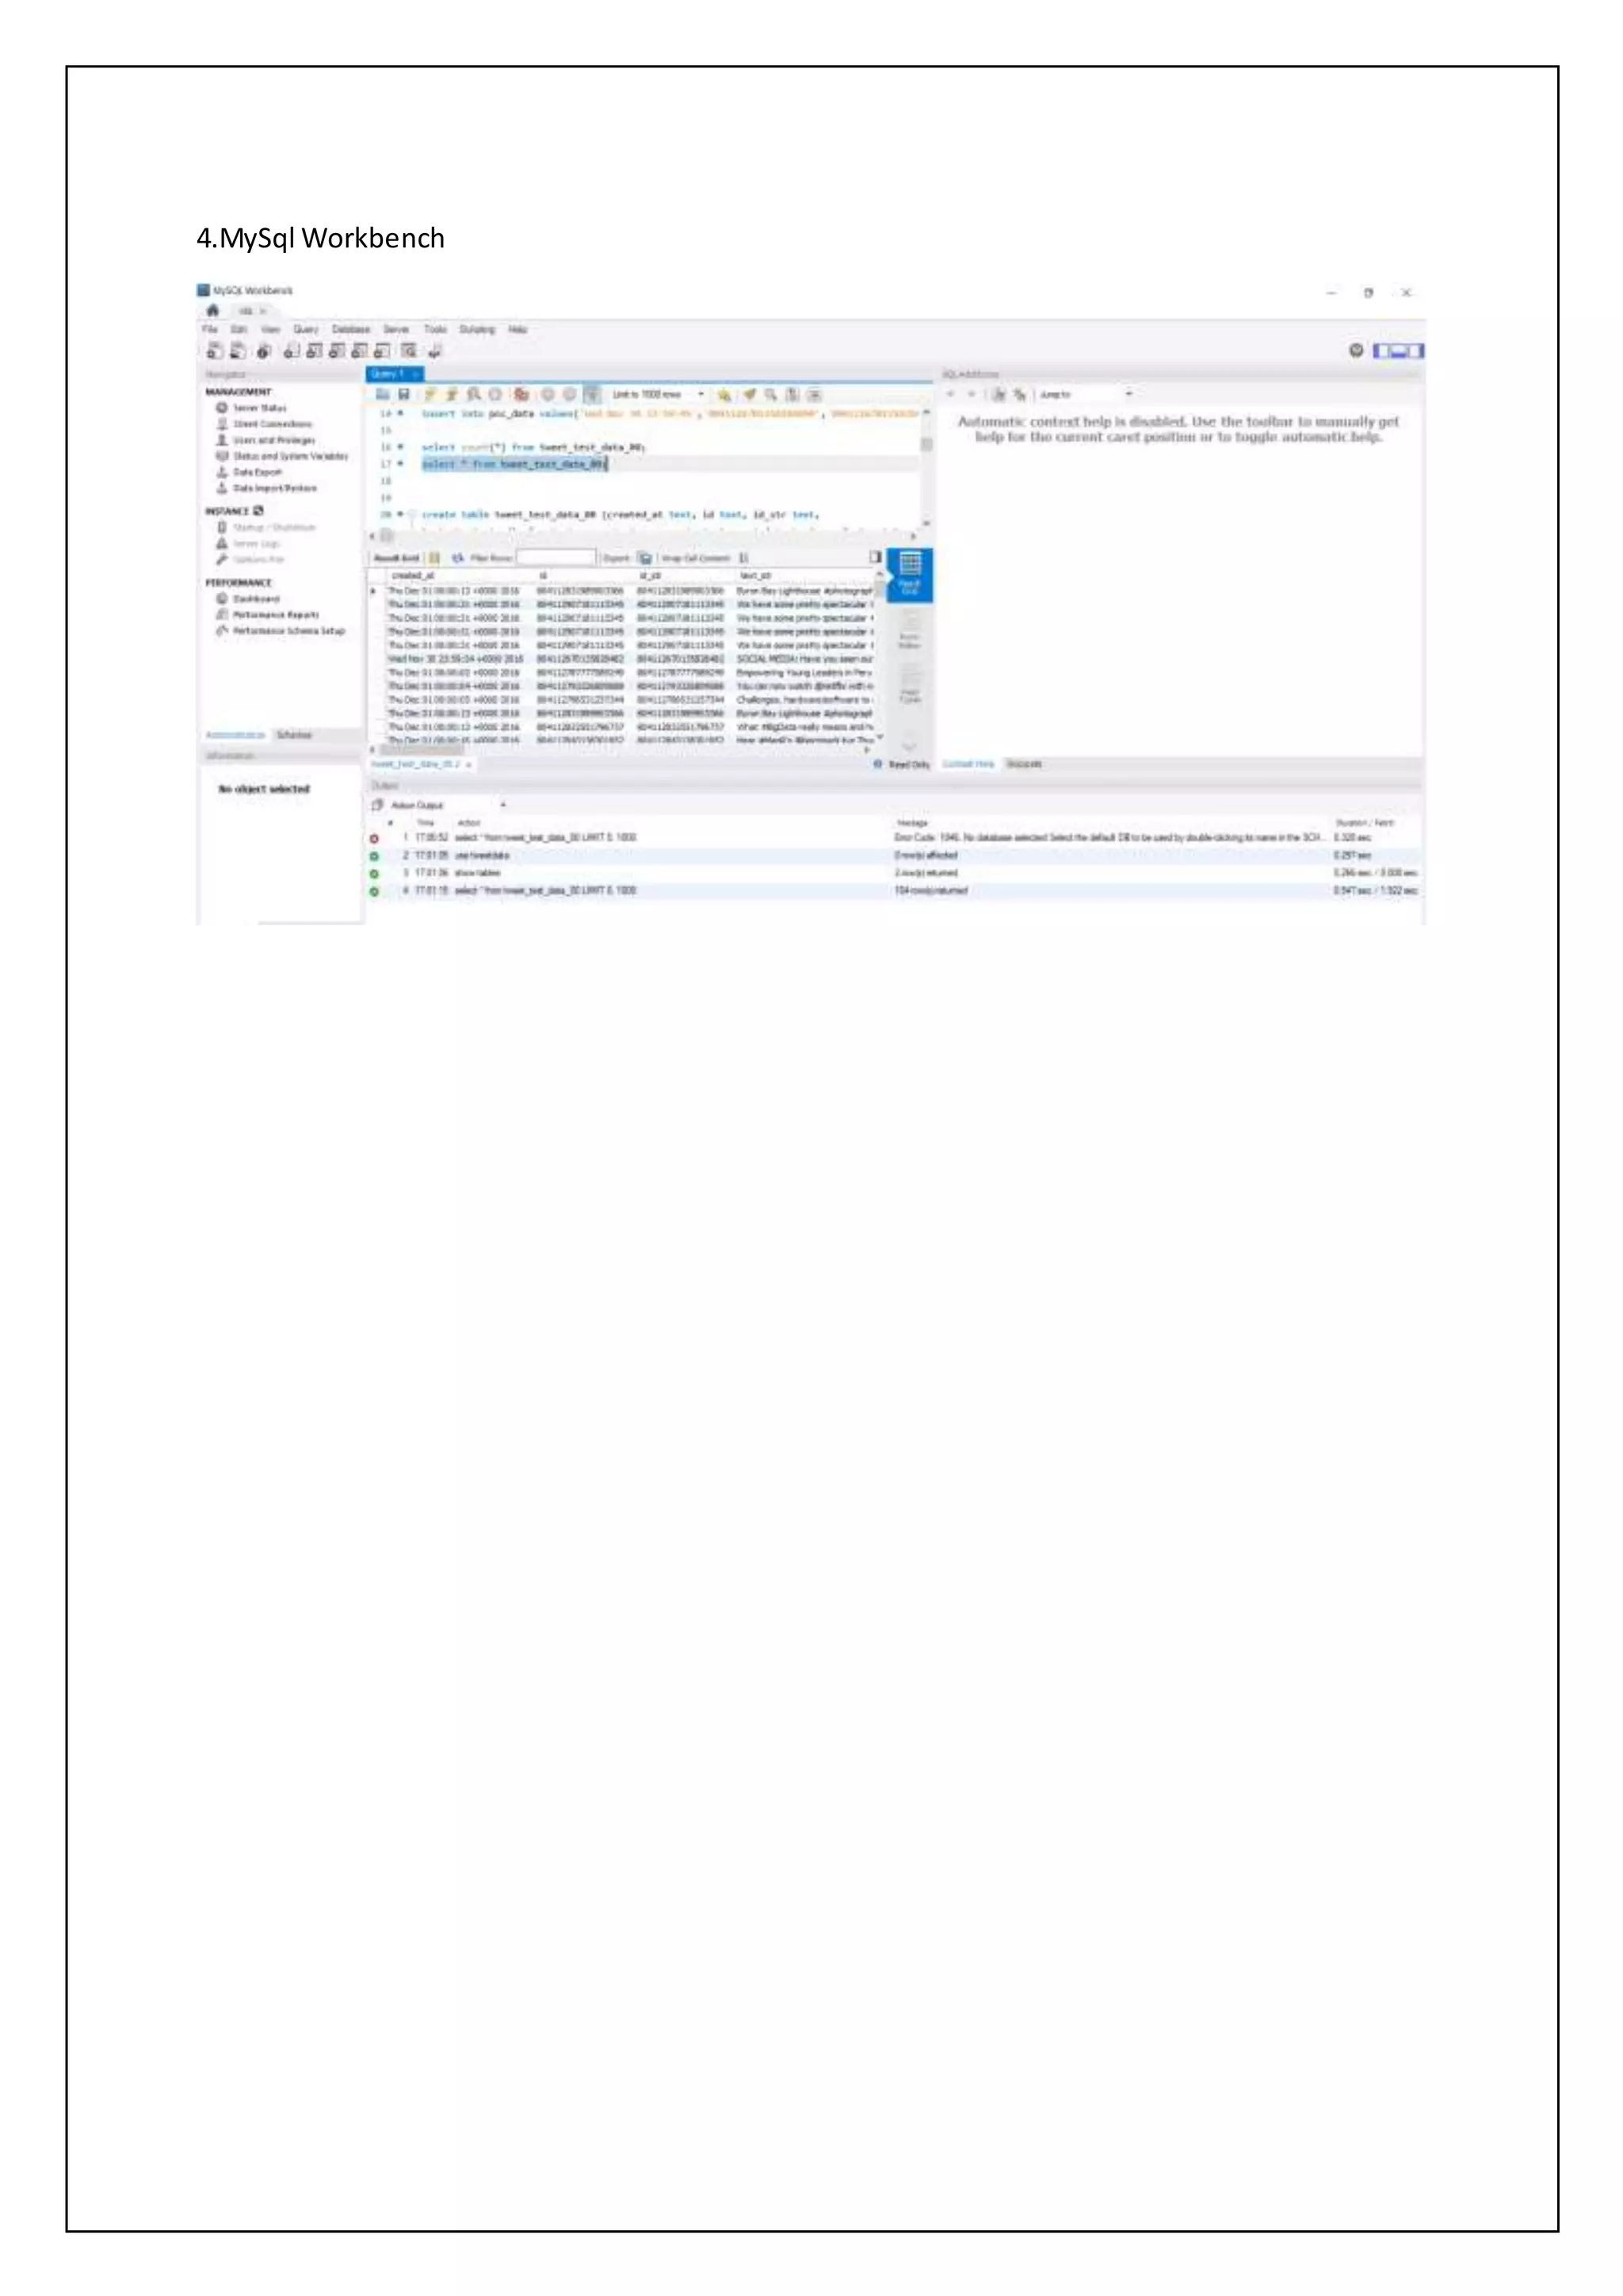Click Performance Reports link
The width and height of the screenshot is (1623, 2296).
(x=275, y=615)
